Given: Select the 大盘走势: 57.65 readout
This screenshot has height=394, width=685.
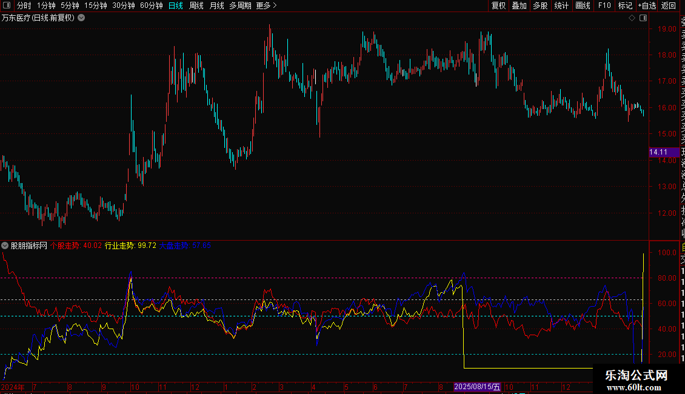Looking at the screenshot, I should tap(185, 245).
